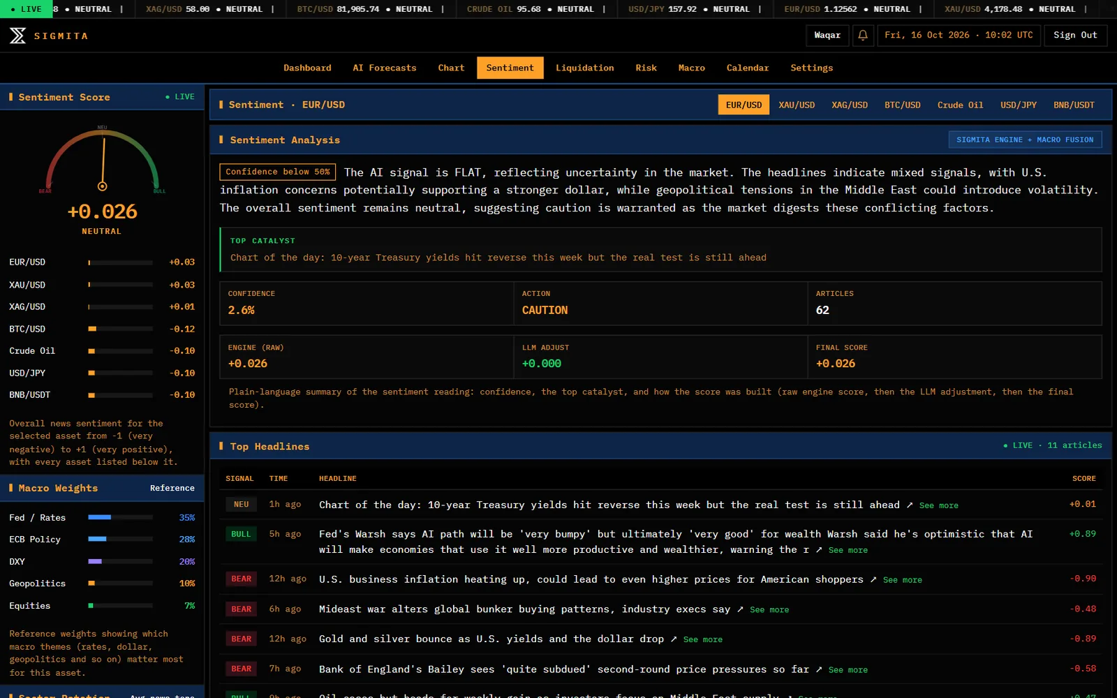Click See more on Fed's Warsh headline
The image size is (1117, 698).
(x=848, y=550)
